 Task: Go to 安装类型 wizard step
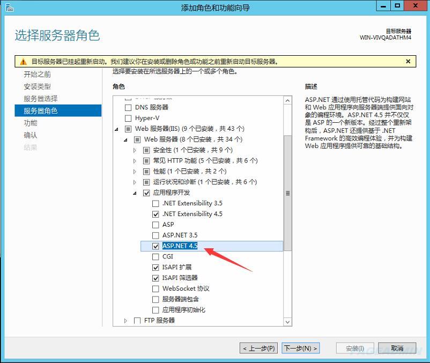coord(38,87)
